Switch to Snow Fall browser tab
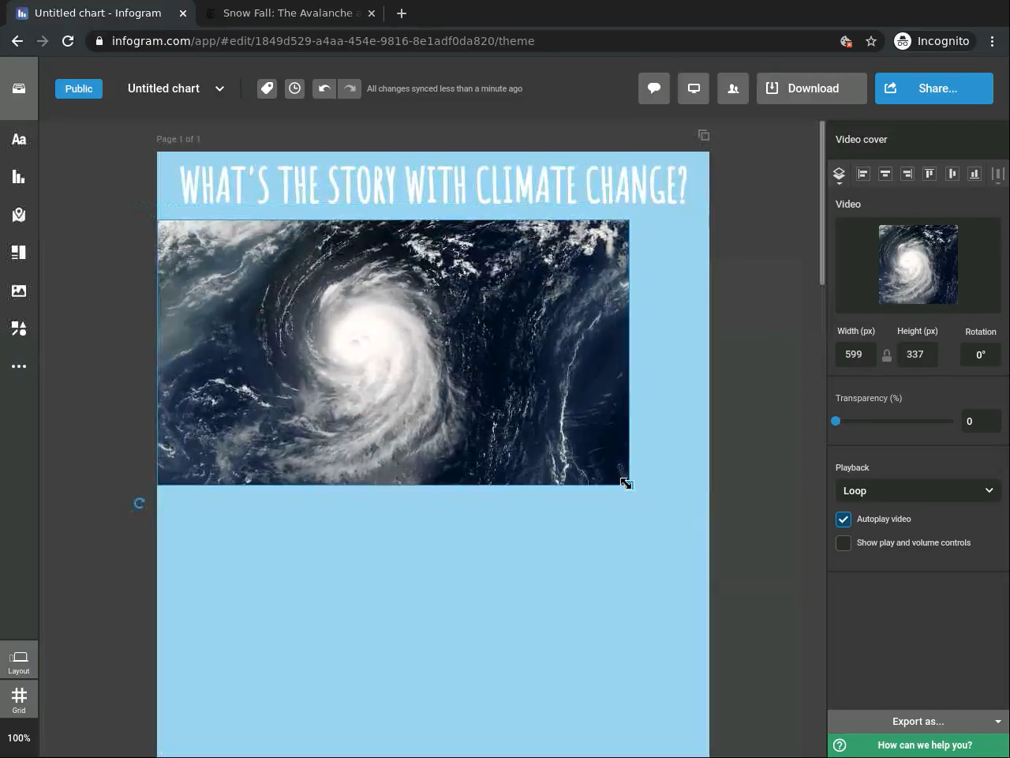The height and width of the screenshot is (758, 1010). 287,13
